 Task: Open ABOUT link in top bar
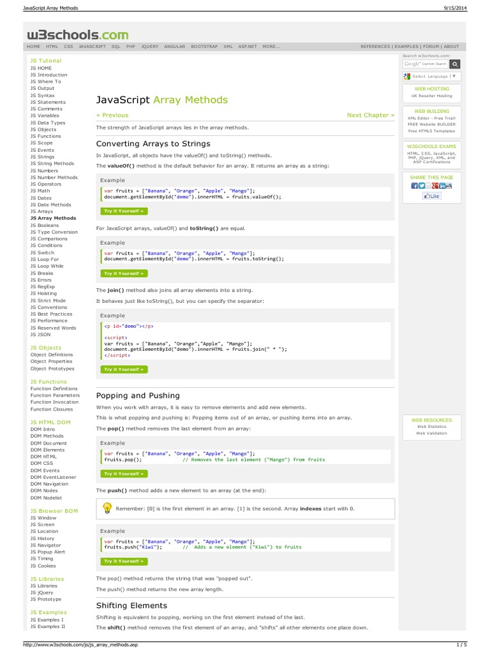(x=451, y=47)
